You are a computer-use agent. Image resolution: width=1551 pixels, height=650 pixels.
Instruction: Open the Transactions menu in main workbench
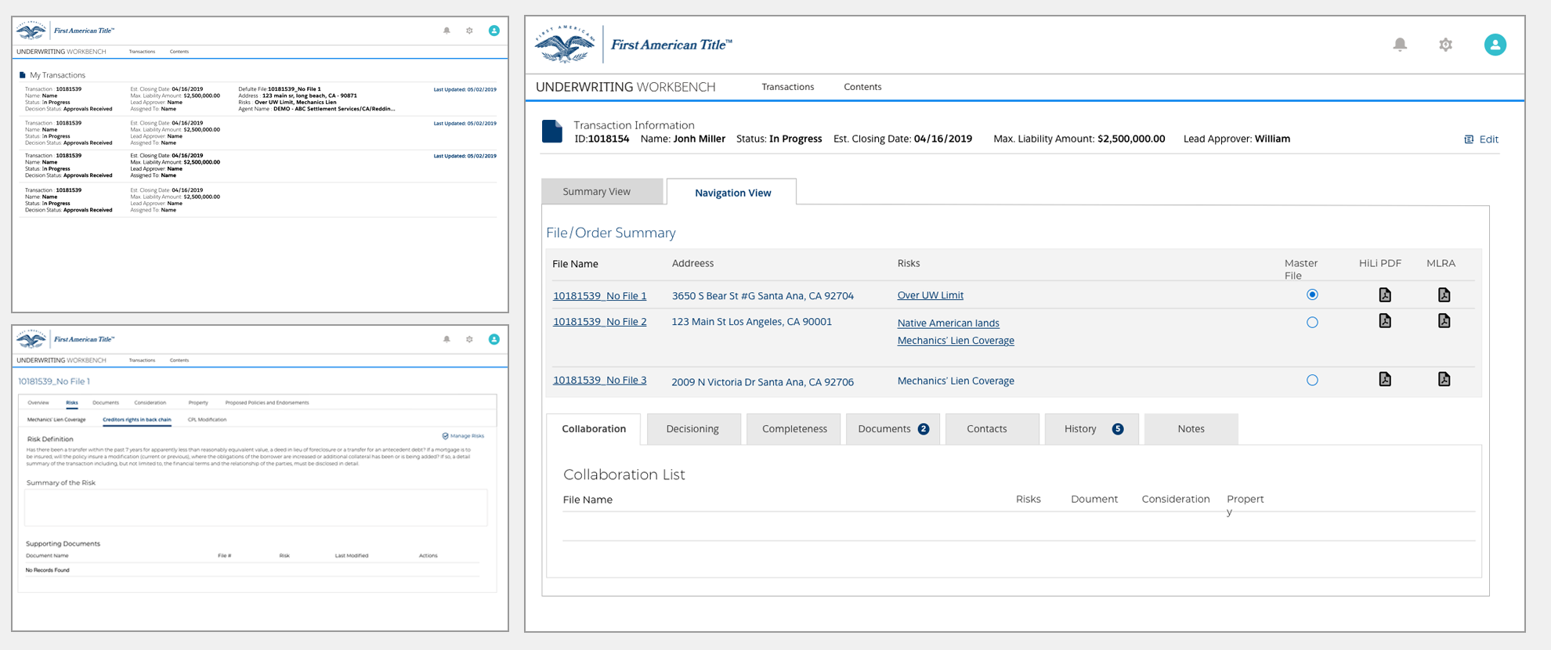pyautogui.click(x=787, y=87)
